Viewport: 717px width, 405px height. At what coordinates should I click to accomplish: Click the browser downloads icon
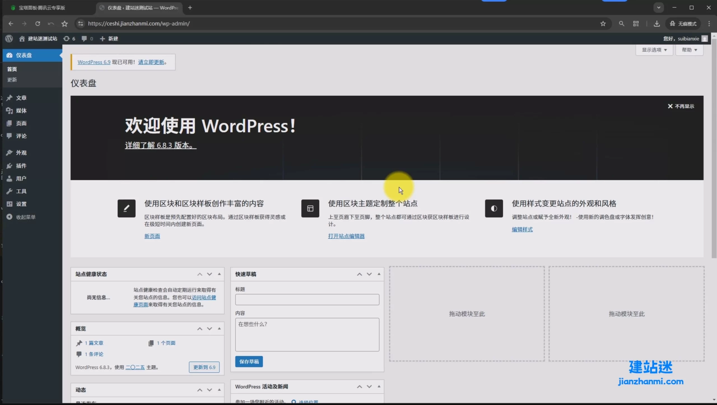pyautogui.click(x=657, y=24)
